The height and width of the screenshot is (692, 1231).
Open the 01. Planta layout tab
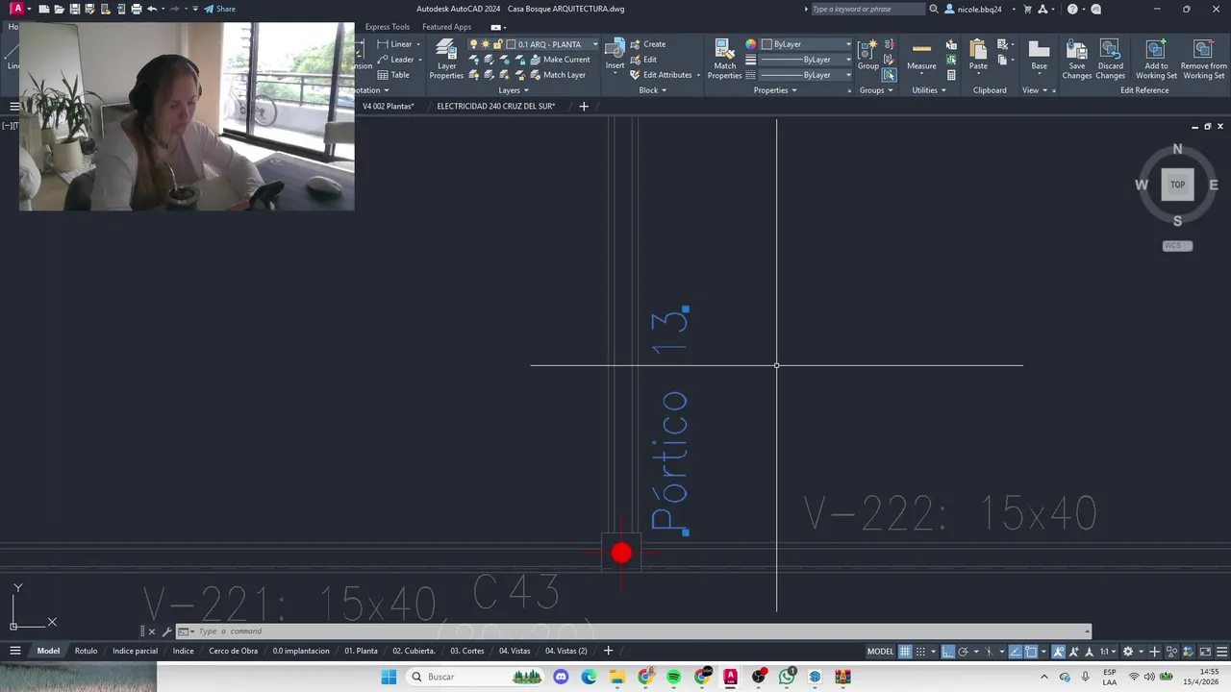pyautogui.click(x=361, y=651)
